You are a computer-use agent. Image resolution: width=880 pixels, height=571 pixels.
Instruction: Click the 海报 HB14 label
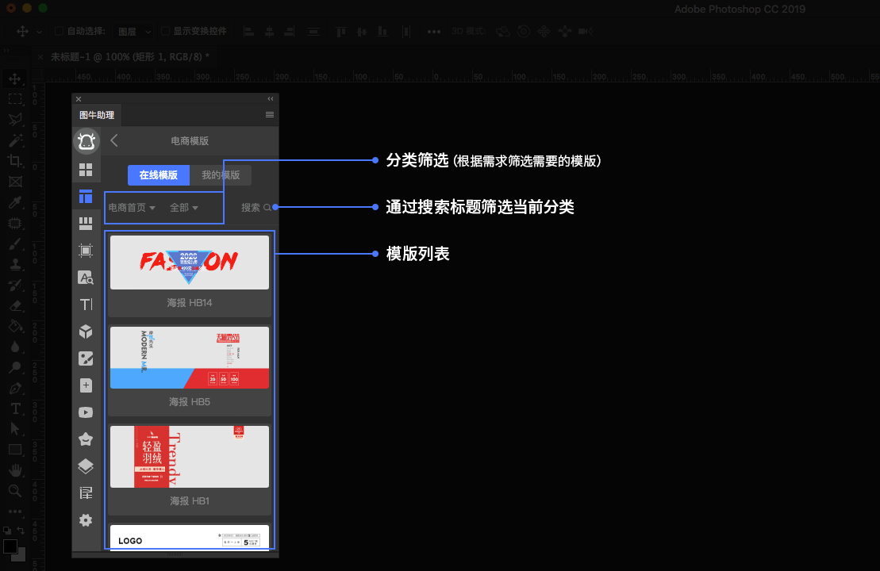coord(190,303)
